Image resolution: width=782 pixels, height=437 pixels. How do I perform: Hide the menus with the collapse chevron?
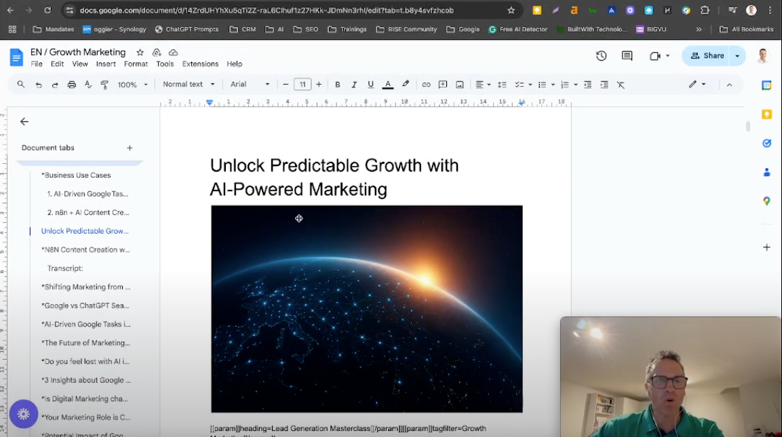click(x=729, y=85)
